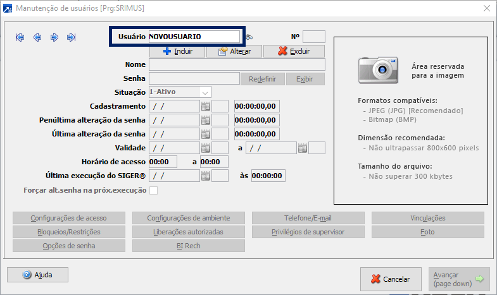Open Configurações de acesso
Screen dimensions: 497x295
(x=69, y=218)
